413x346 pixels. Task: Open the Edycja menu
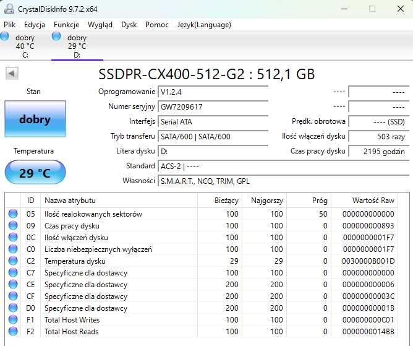(x=35, y=25)
